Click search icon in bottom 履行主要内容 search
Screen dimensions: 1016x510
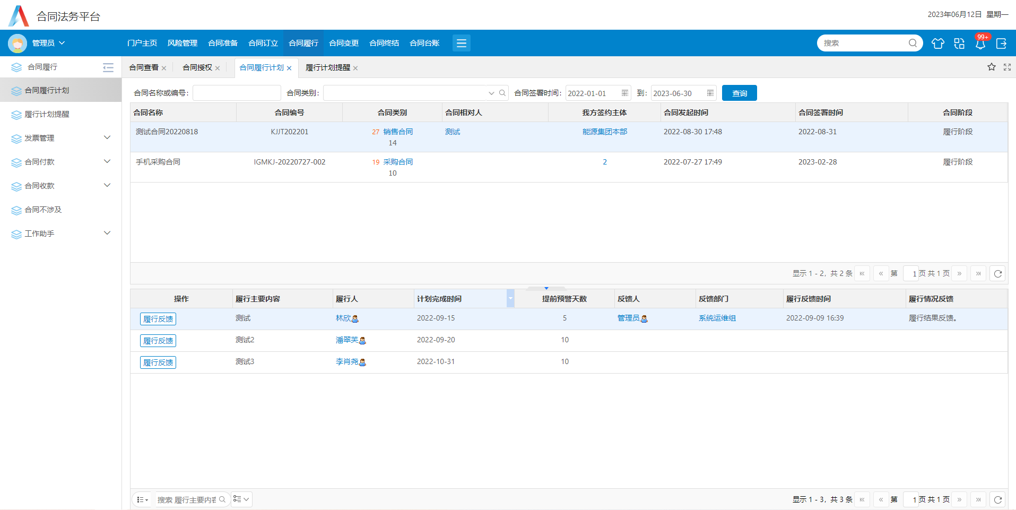[x=222, y=499]
